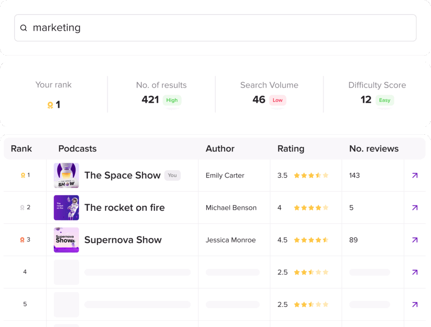This screenshot has height=327, width=431.
Task: Click the No. of results label
Action: (161, 85)
